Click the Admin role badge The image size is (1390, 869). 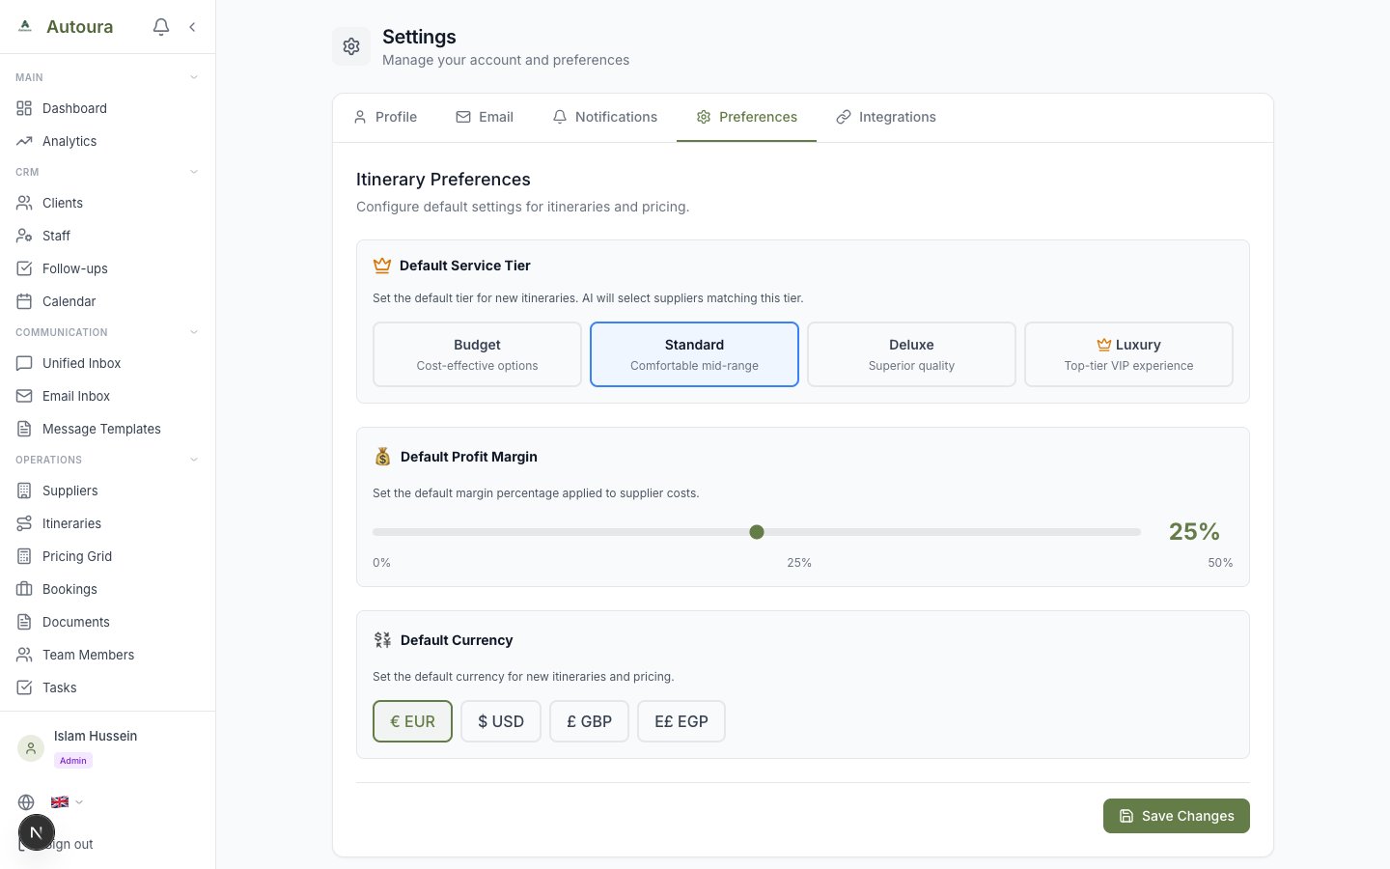tap(73, 761)
